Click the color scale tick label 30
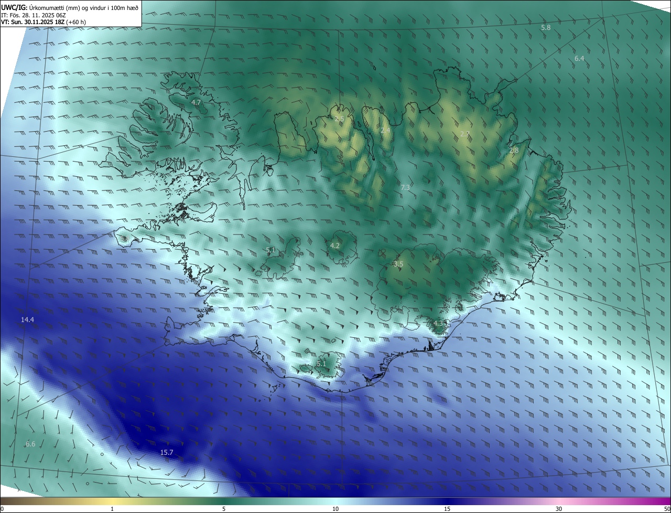This screenshot has height=513, width=671. (559, 509)
